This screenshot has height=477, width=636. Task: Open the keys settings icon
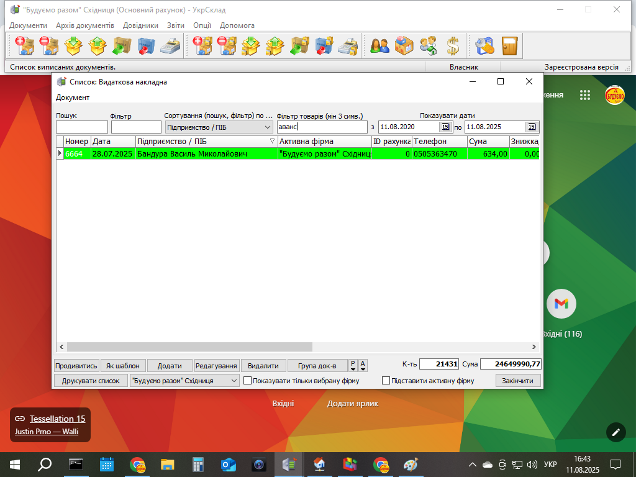pos(485,45)
